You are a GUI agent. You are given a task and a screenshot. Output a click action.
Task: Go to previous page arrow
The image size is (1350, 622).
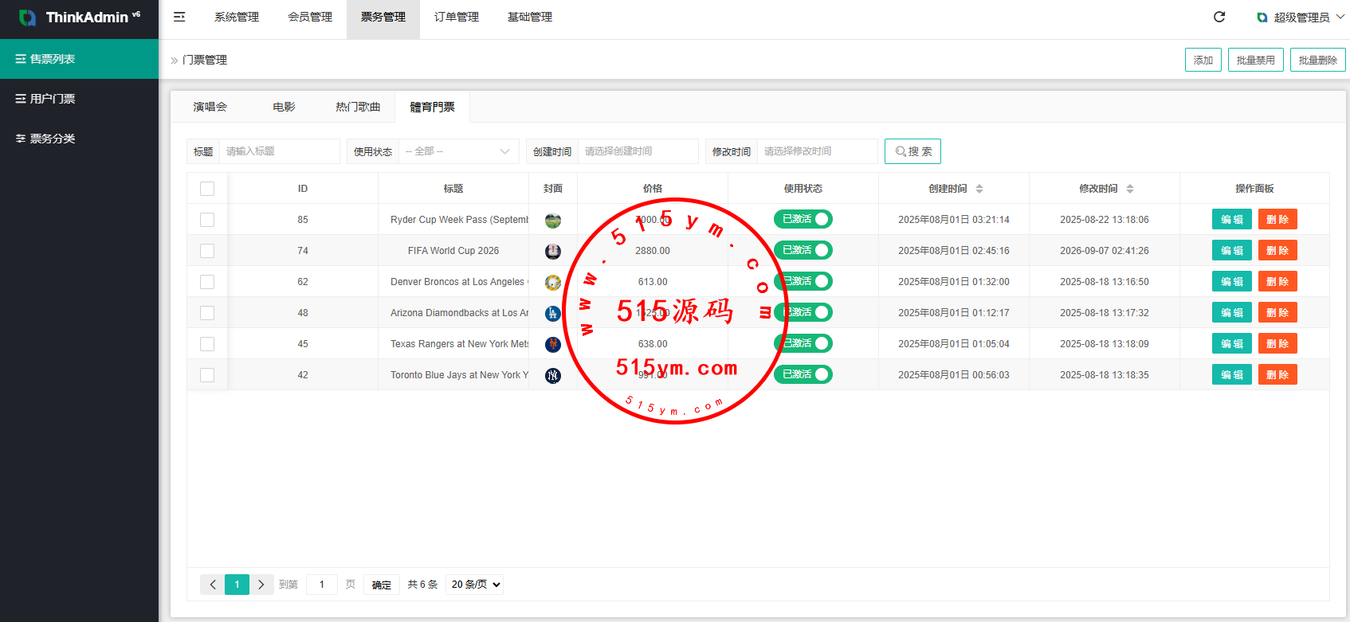[x=213, y=585]
